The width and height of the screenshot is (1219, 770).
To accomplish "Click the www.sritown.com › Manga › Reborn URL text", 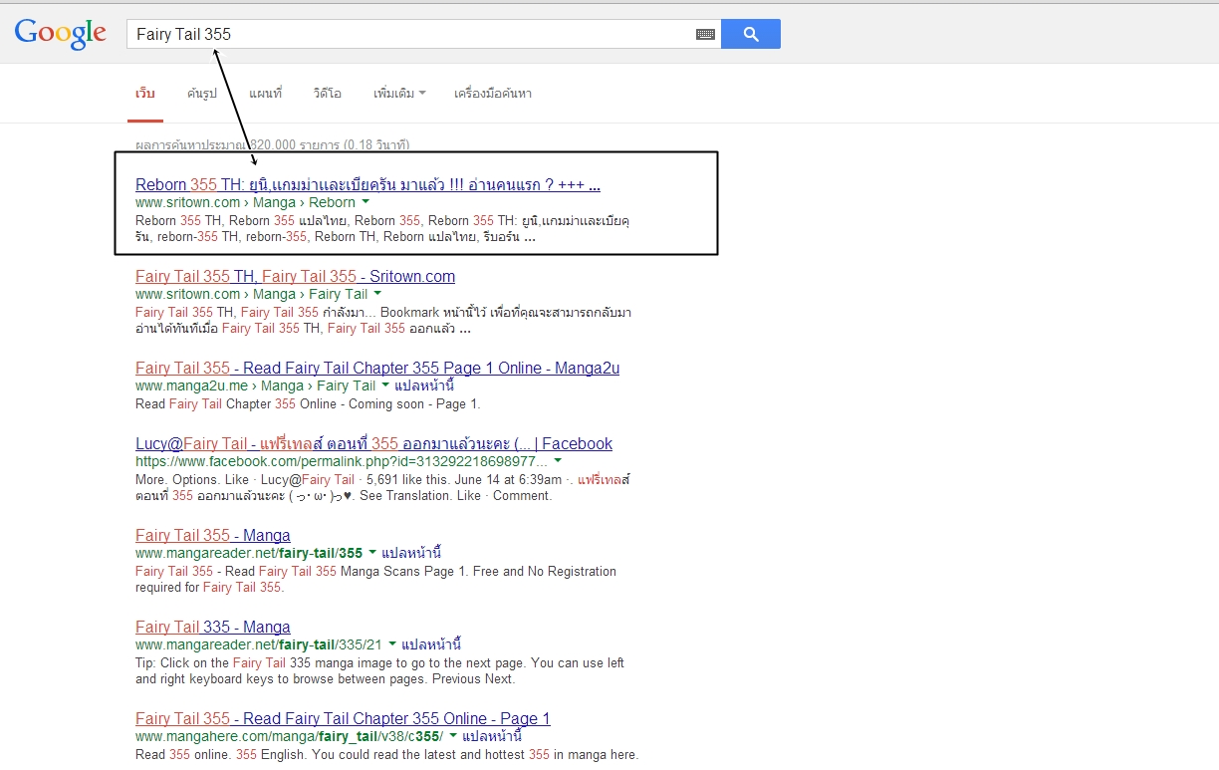I will pyautogui.click(x=245, y=202).
